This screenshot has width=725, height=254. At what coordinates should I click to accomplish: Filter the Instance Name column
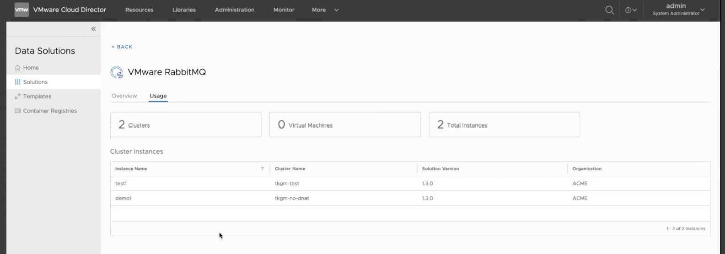point(263,169)
